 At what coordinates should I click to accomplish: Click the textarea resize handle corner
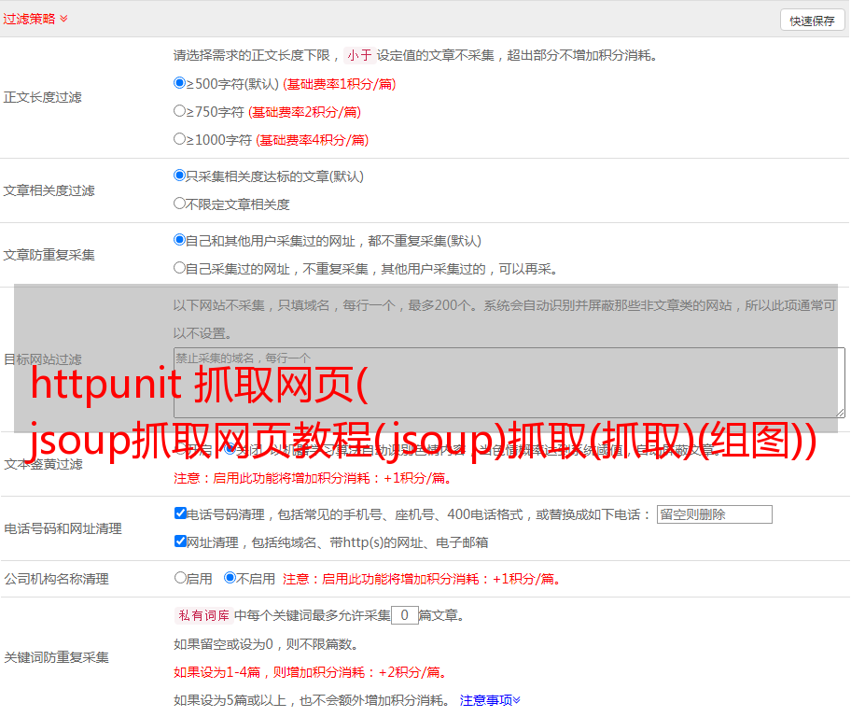point(840,413)
